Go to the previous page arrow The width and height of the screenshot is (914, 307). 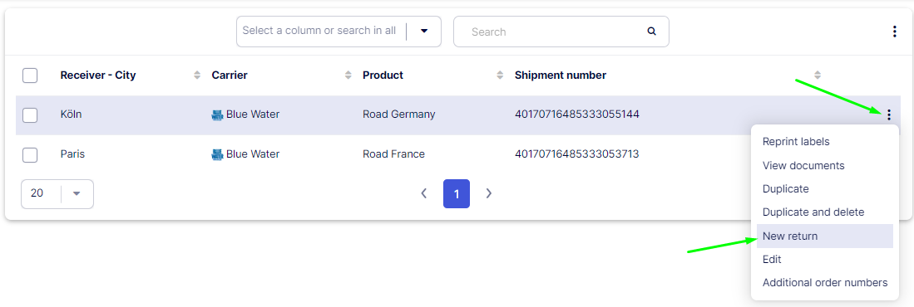[424, 193]
